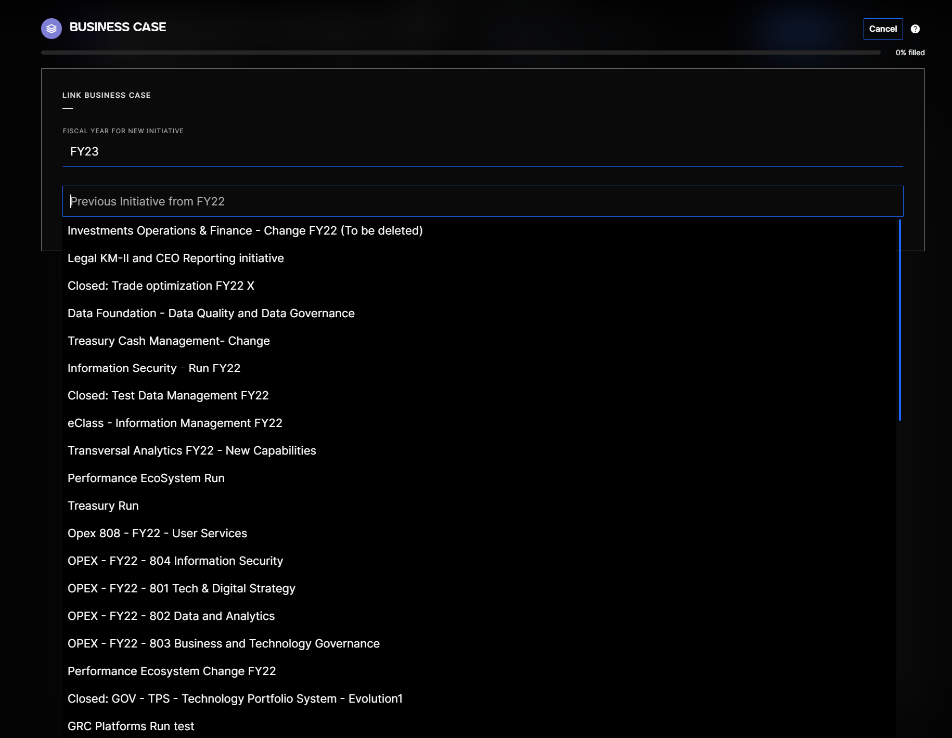The width and height of the screenshot is (952, 738).
Task: Click the Previous Initiative from FY22 field
Action: 482,201
